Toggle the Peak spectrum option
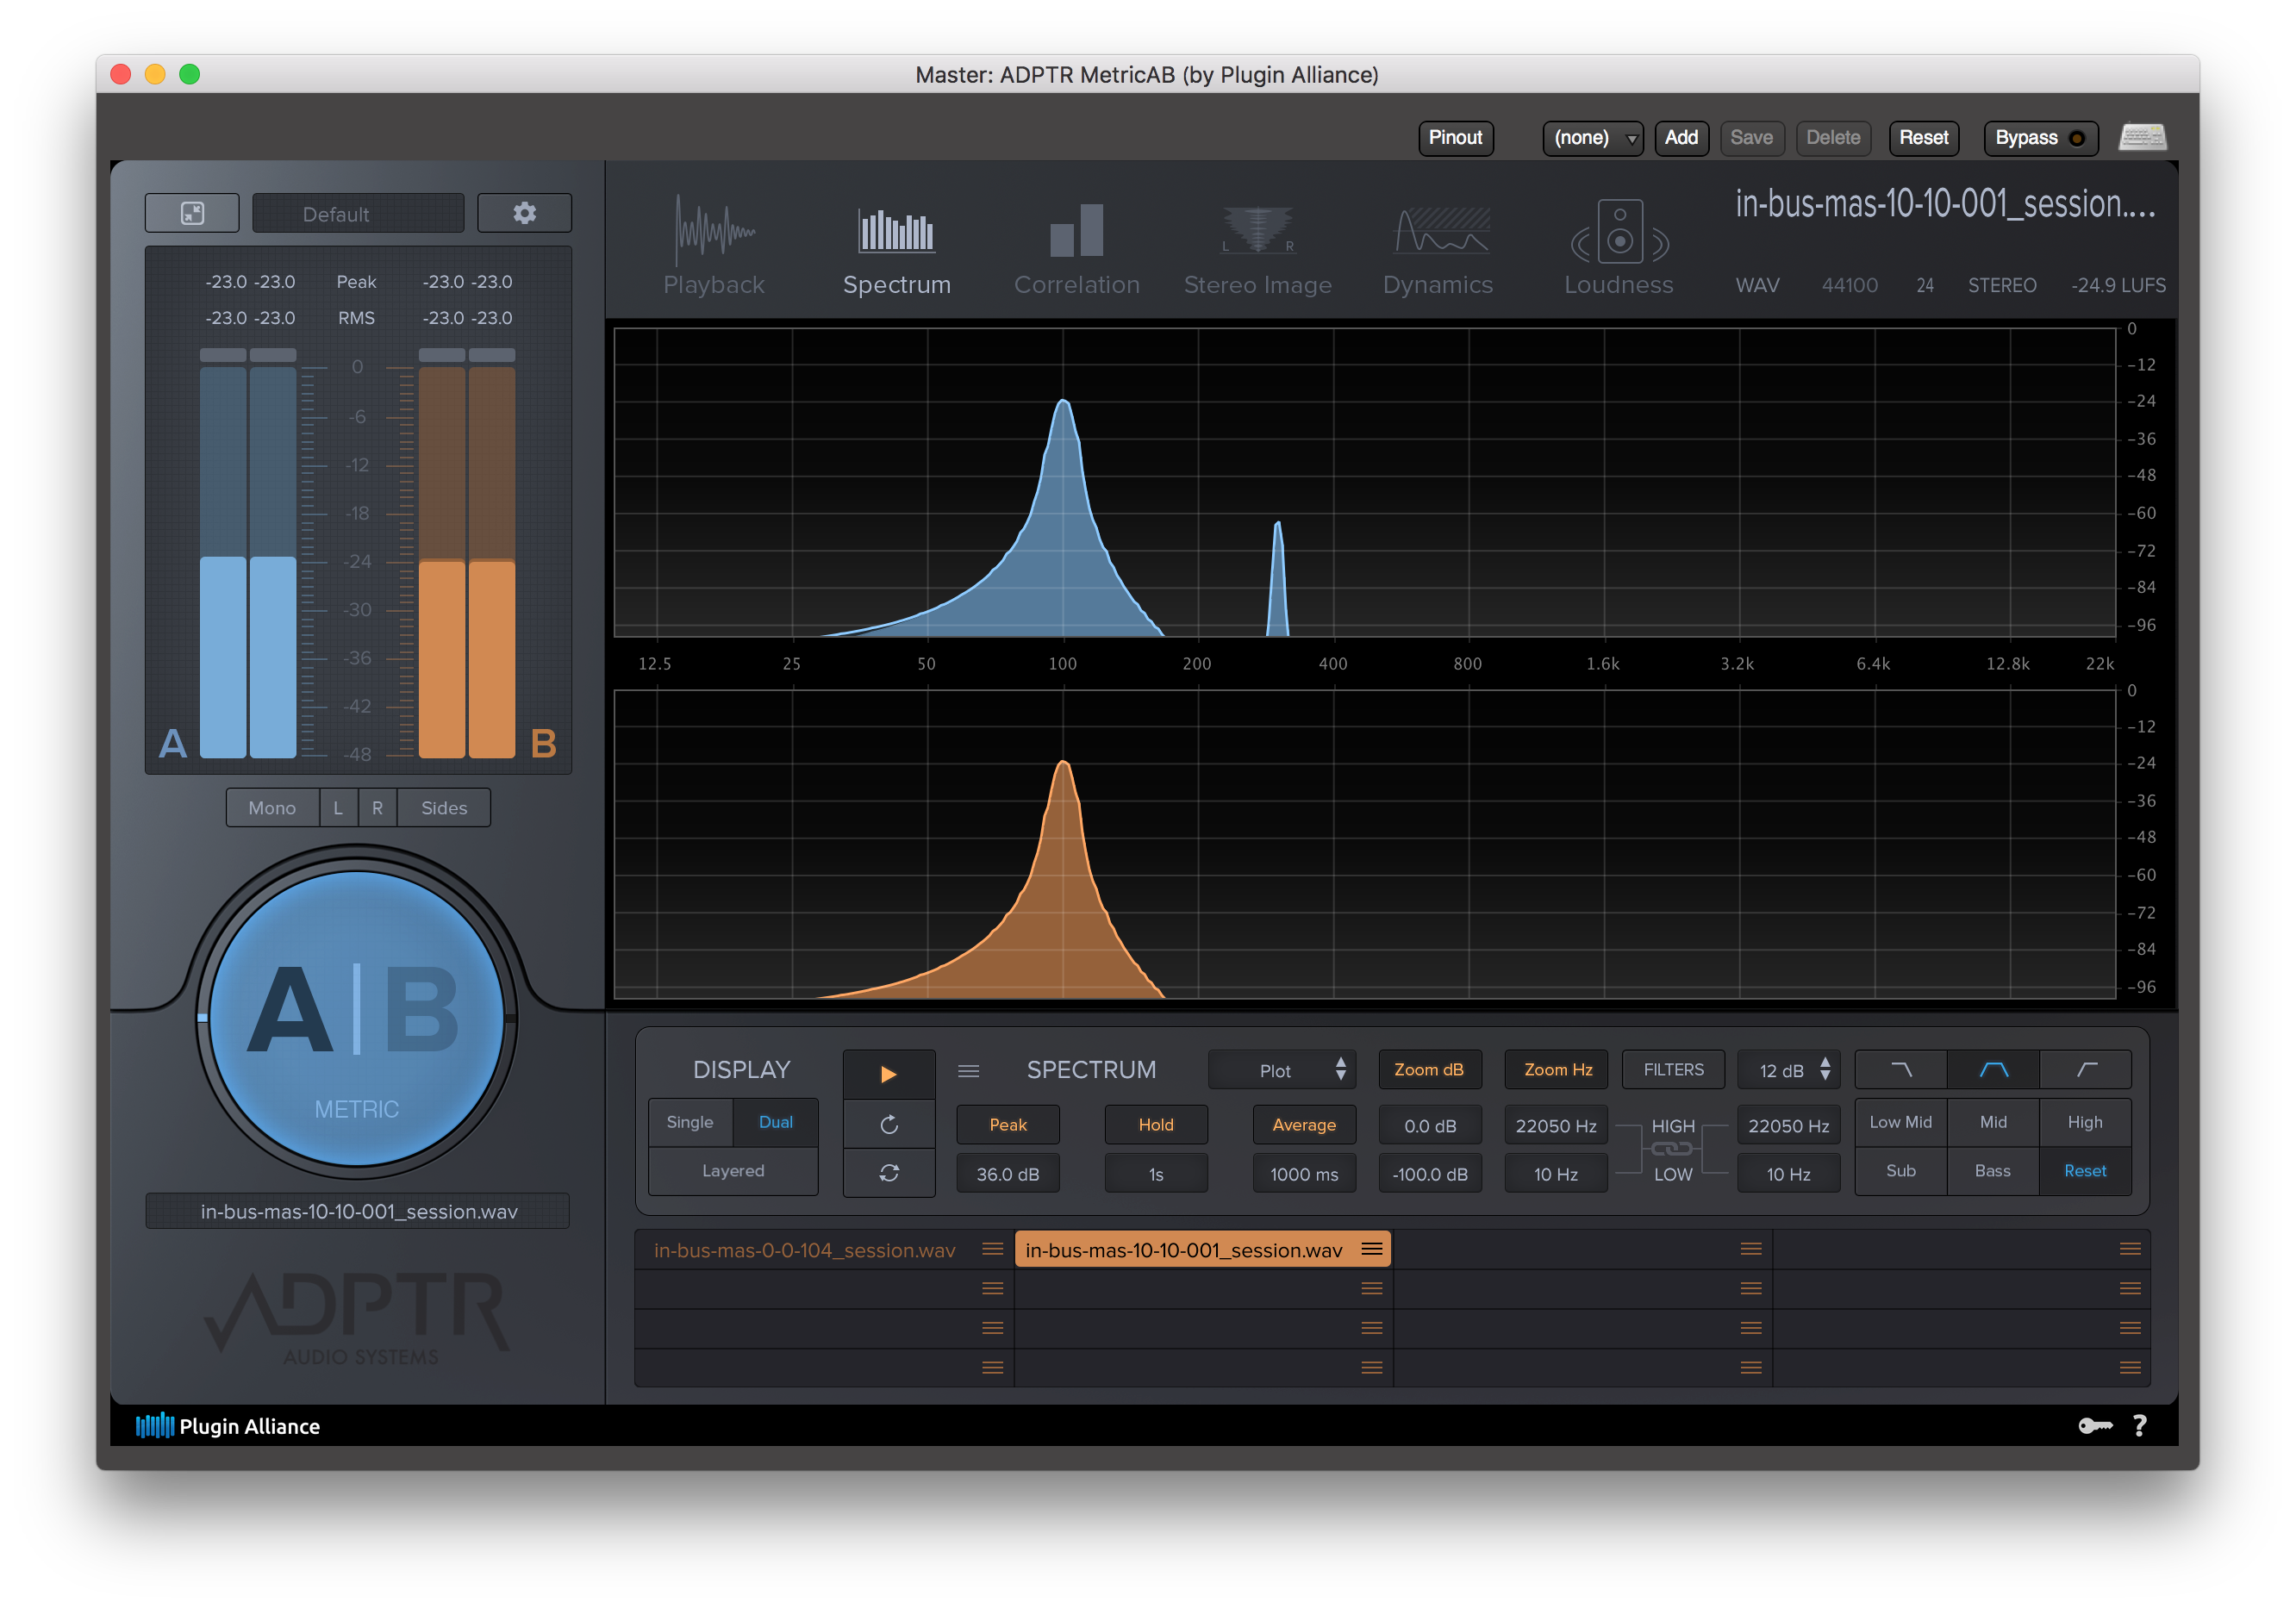The height and width of the screenshot is (1608, 2296). coord(1008,1125)
